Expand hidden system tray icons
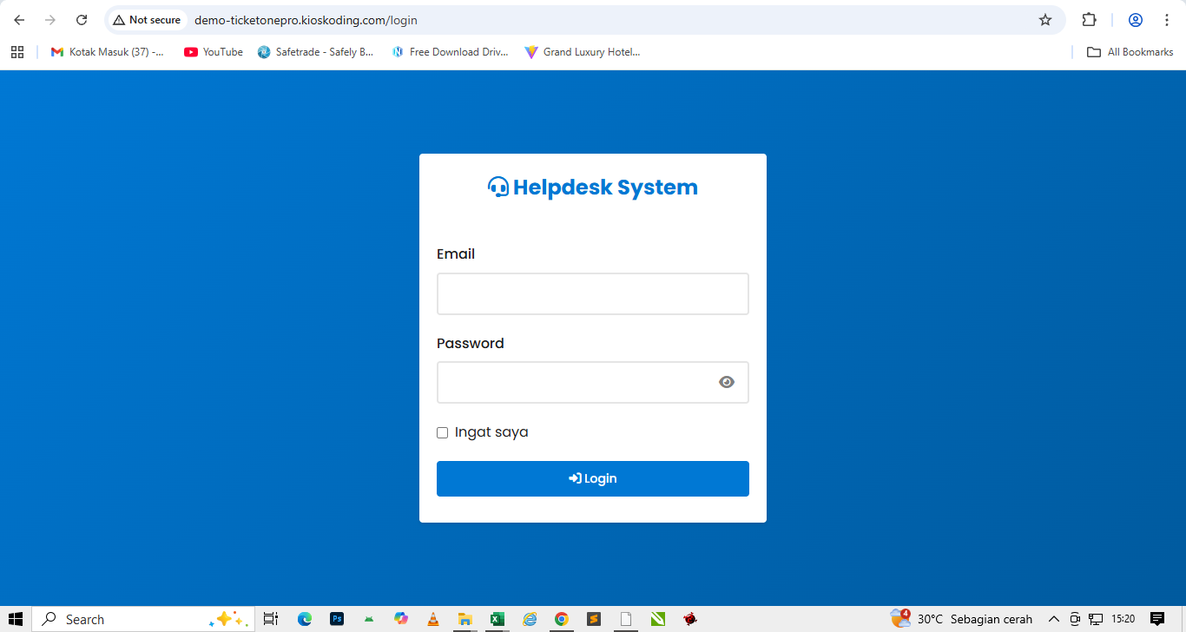This screenshot has height=632, width=1186. (1053, 619)
